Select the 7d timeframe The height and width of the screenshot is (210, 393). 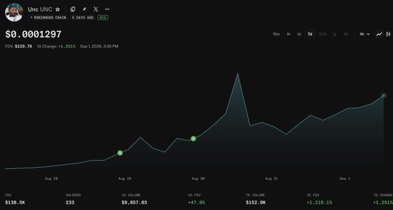pos(310,34)
